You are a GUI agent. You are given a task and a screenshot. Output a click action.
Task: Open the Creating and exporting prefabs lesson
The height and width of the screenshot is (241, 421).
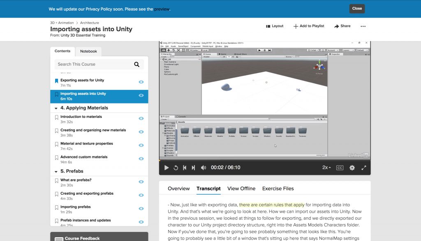[x=87, y=193]
